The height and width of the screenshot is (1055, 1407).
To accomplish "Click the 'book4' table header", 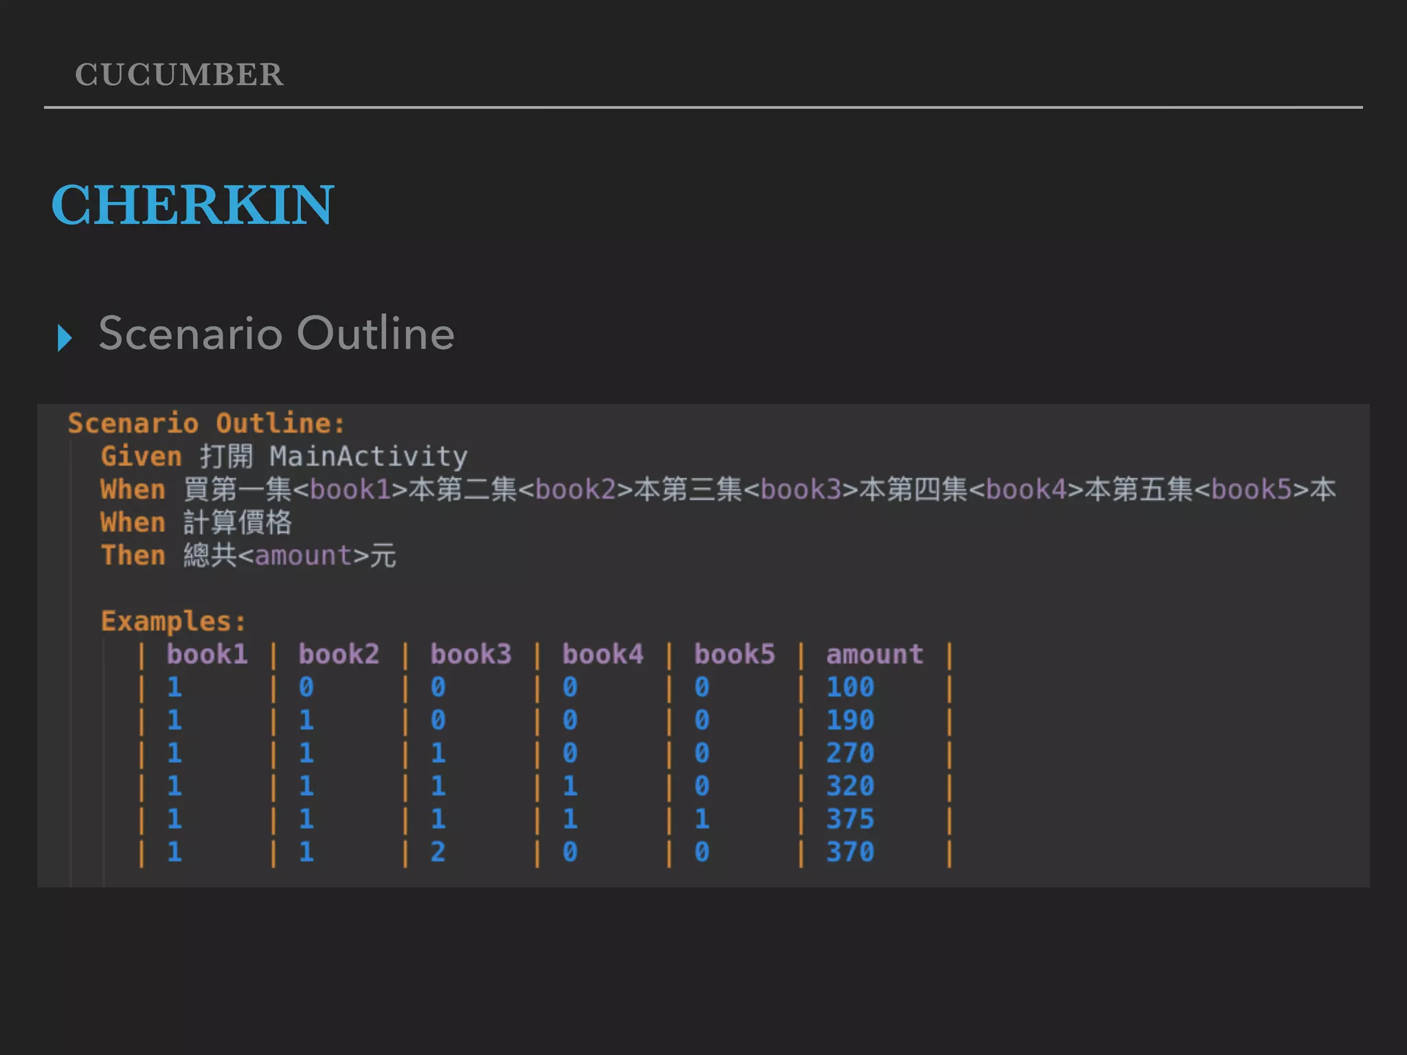I will click(x=603, y=655).
